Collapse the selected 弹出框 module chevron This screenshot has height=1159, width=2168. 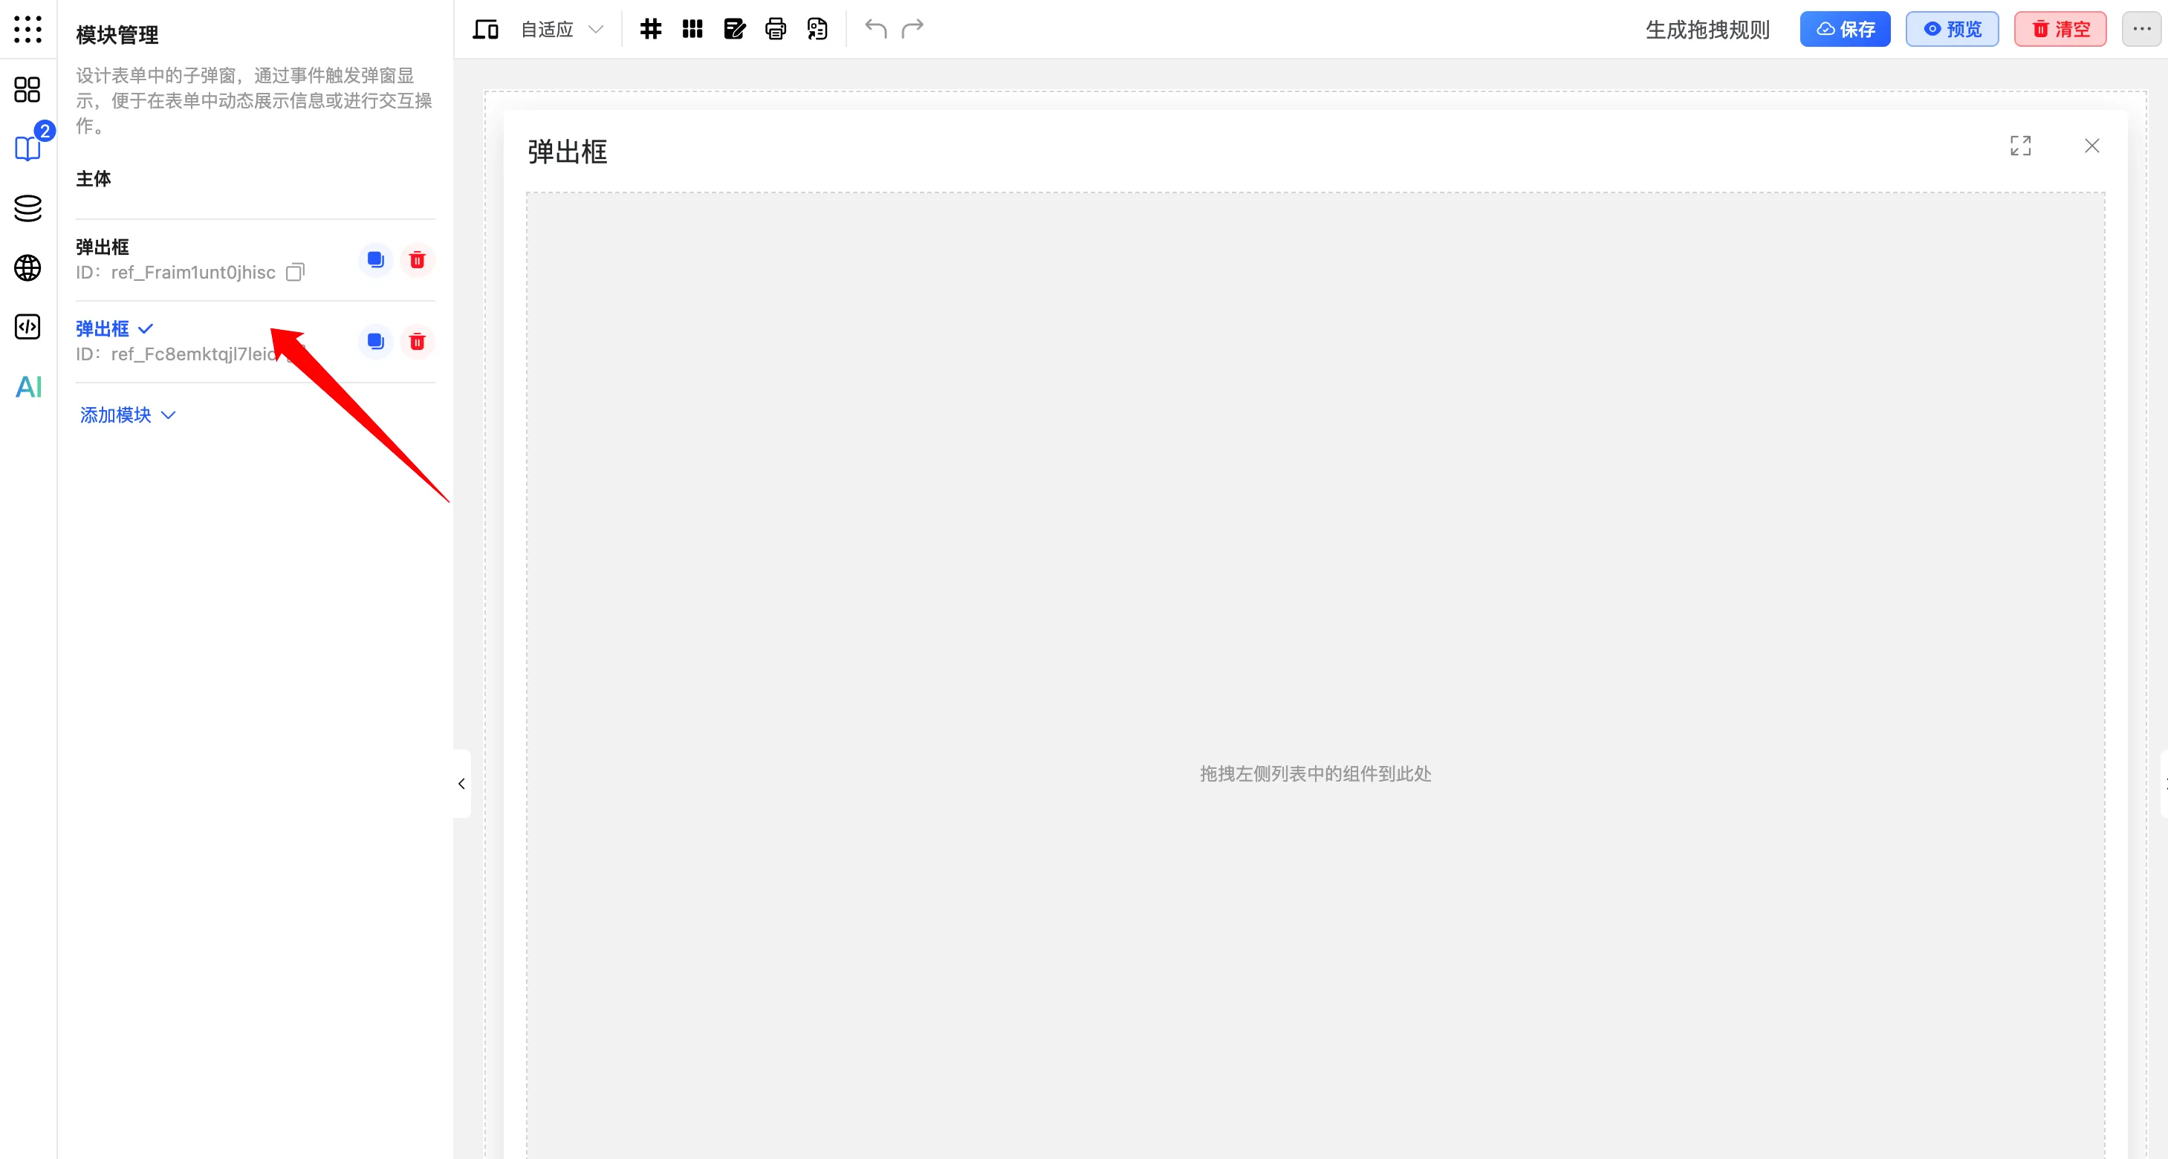point(145,329)
